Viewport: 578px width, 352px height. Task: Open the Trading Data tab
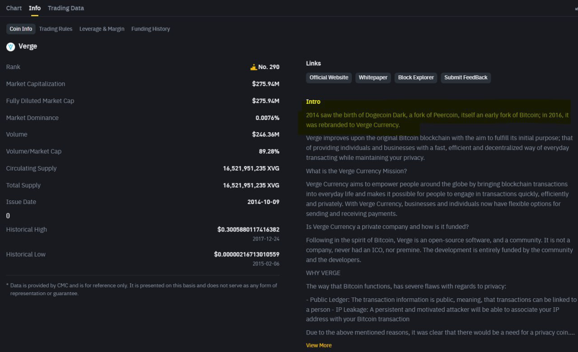point(66,8)
